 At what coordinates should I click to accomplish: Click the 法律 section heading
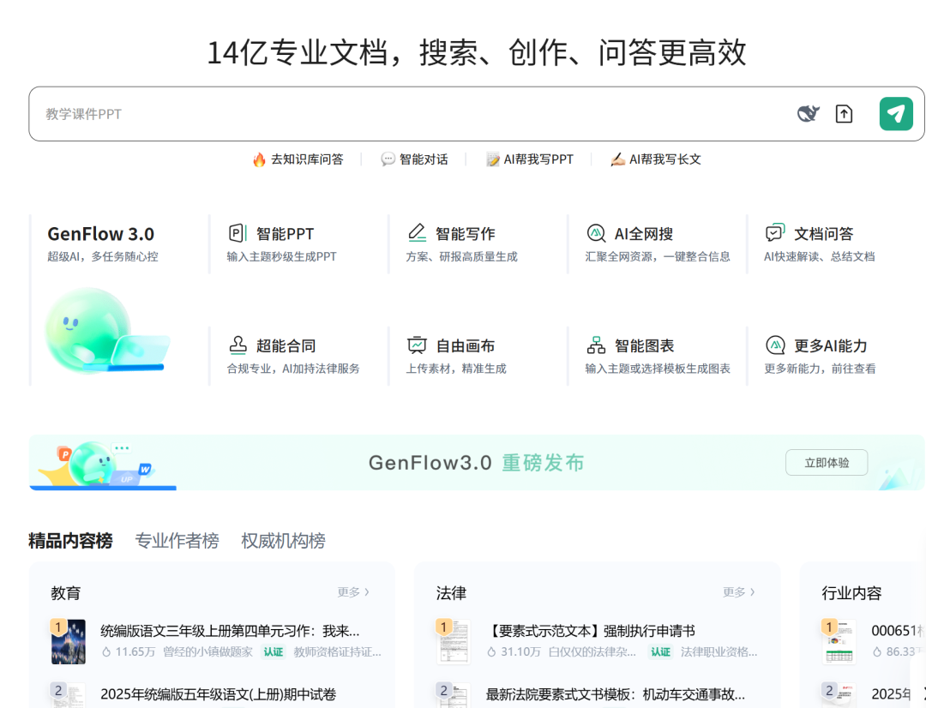click(x=451, y=593)
